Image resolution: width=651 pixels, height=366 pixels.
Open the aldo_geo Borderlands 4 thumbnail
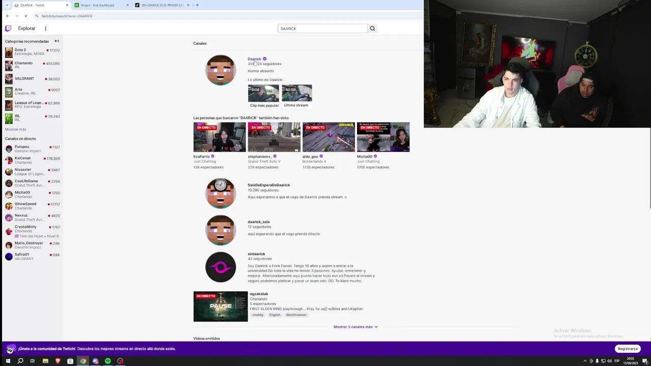329,137
